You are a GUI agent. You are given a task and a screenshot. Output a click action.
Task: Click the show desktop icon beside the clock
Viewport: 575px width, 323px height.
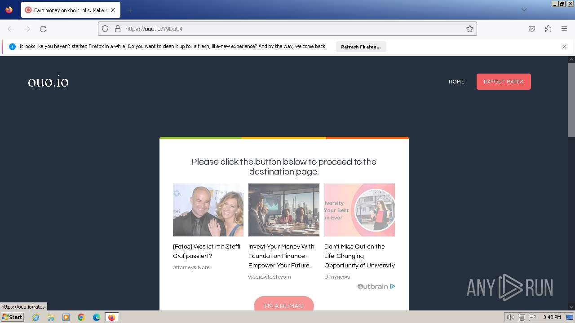[x=570, y=317]
